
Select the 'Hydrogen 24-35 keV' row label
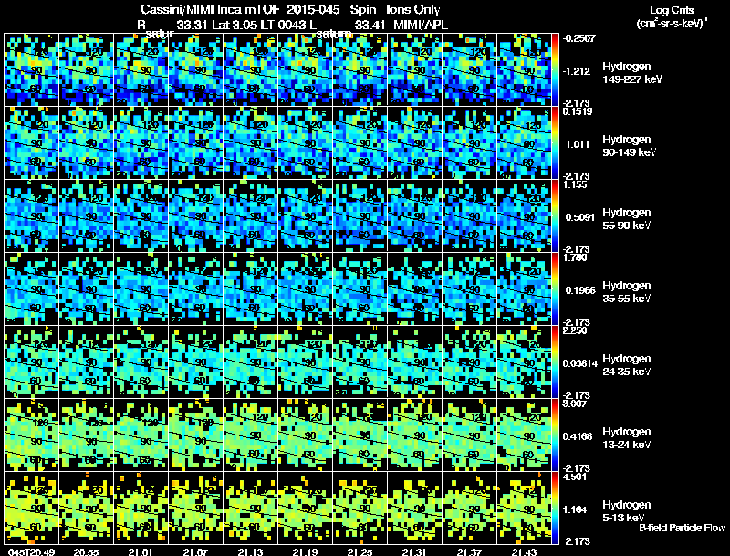(626, 365)
